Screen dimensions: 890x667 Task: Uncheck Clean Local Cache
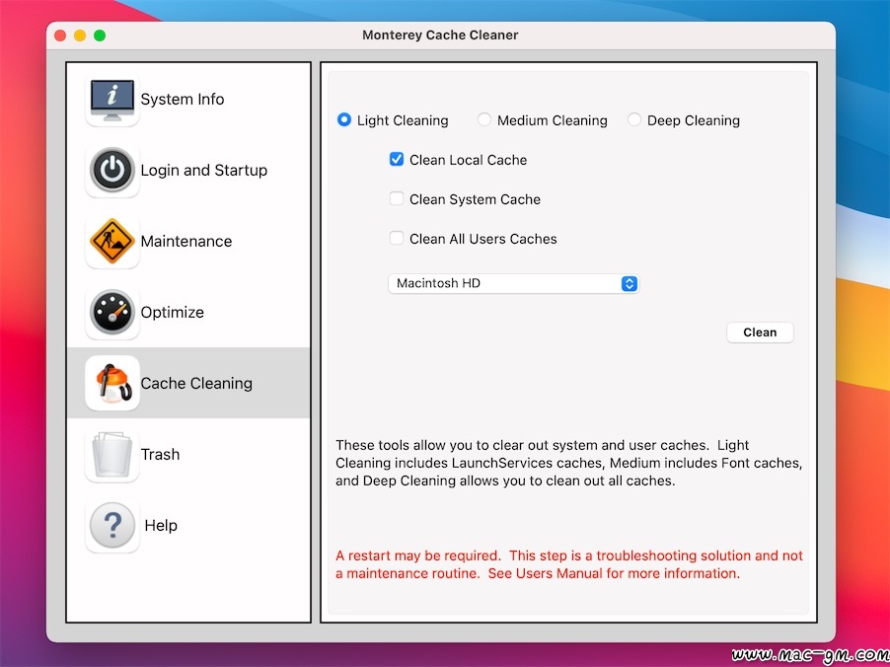[397, 159]
